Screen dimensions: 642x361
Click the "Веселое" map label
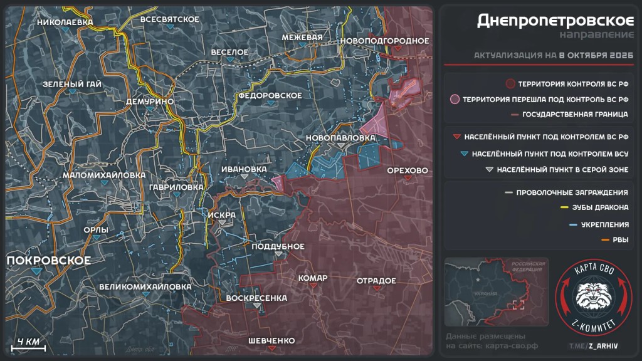coord(229,52)
